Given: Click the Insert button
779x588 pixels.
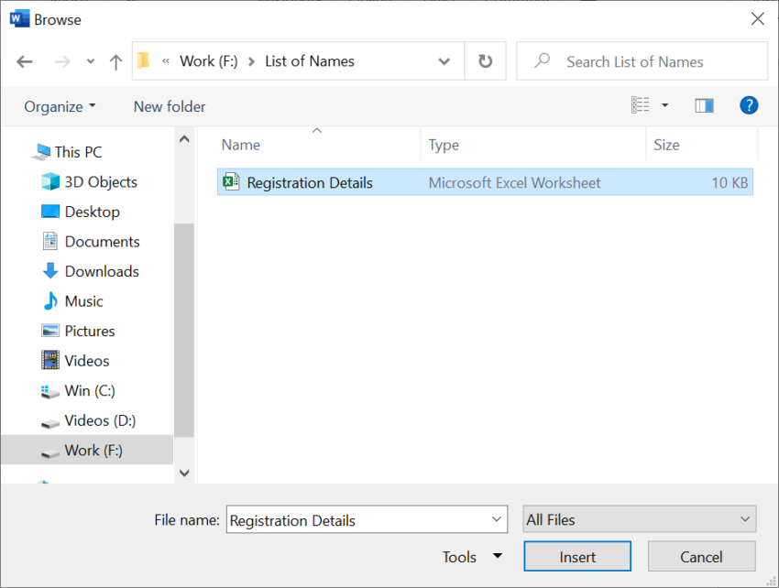Looking at the screenshot, I should (577, 557).
